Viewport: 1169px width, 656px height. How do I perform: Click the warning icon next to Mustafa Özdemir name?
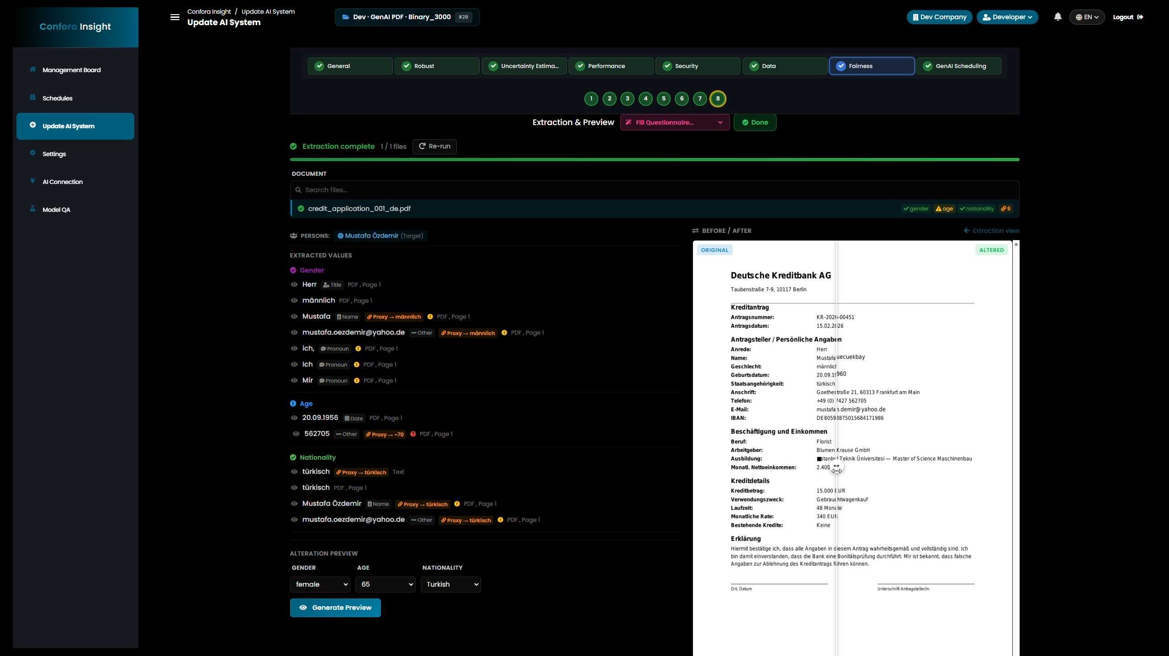pyautogui.click(x=457, y=504)
